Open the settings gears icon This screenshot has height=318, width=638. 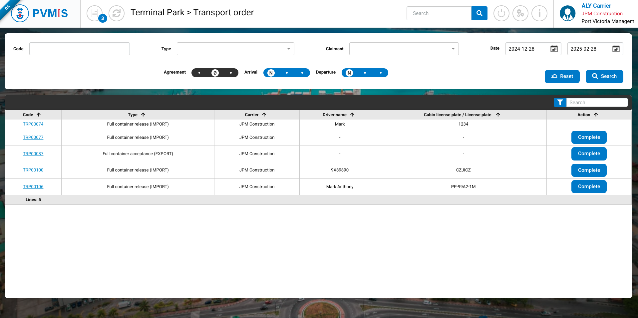click(520, 13)
